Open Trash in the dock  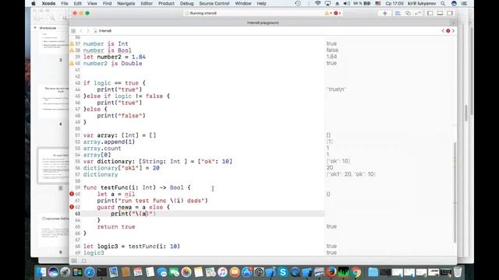(458, 272)
